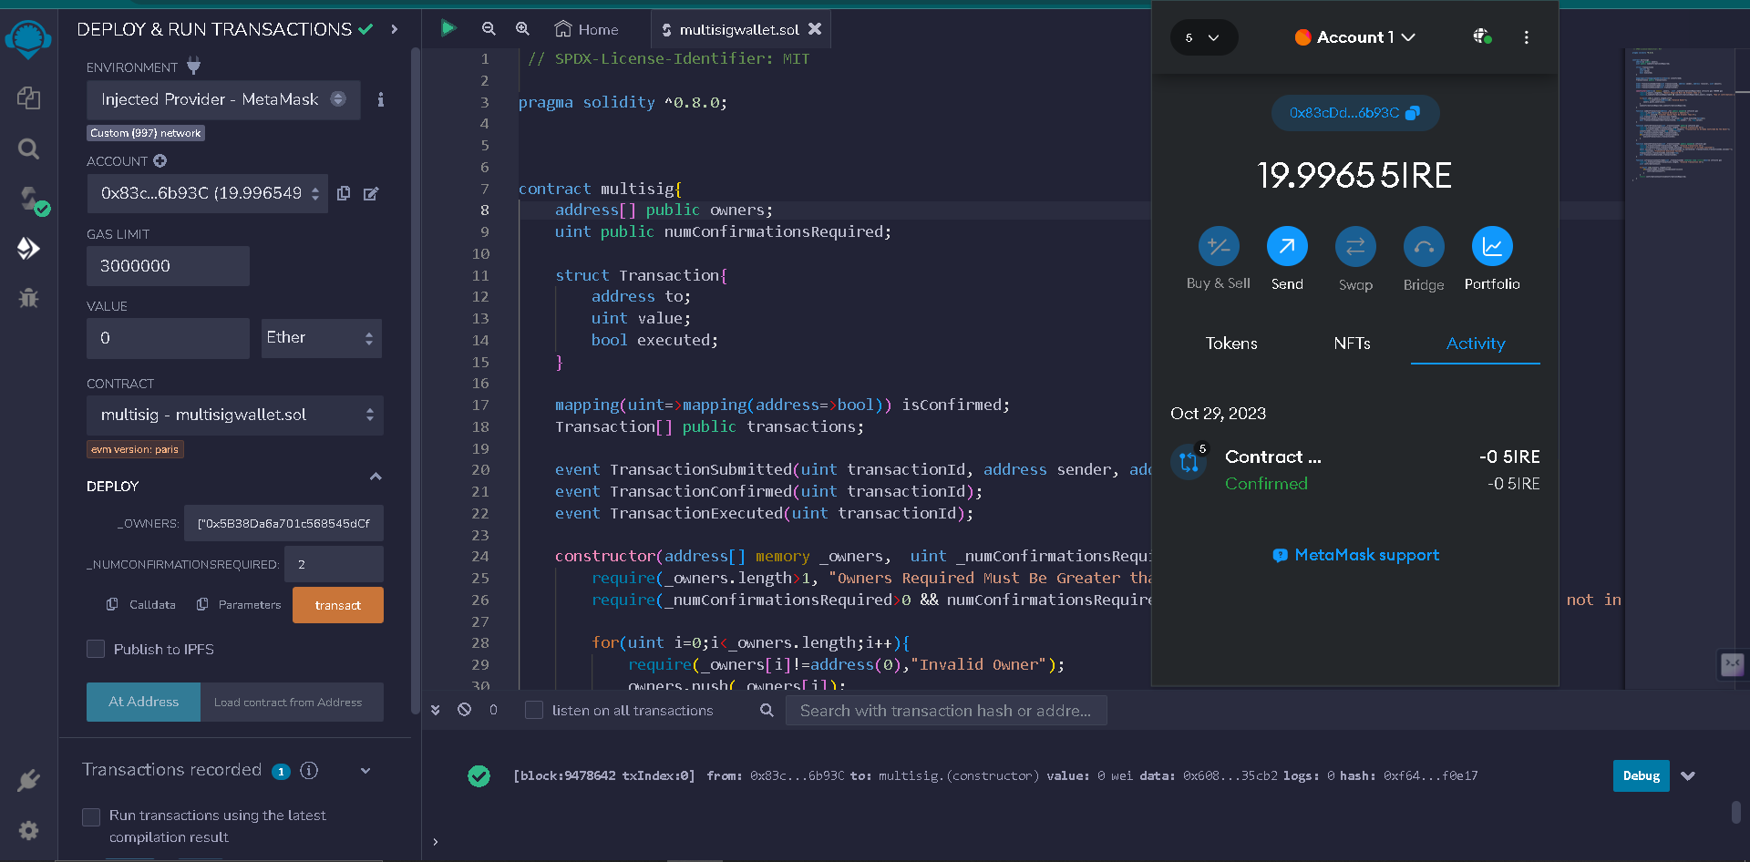
Task: Open the Ether value unit dropdown
Action: click(x=321, y=338)
